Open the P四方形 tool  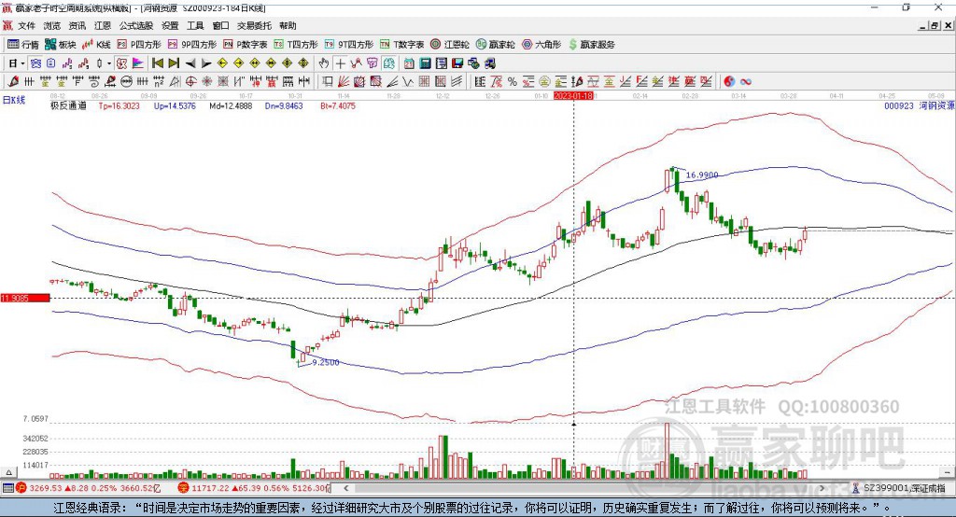click(x=139, y=45)
